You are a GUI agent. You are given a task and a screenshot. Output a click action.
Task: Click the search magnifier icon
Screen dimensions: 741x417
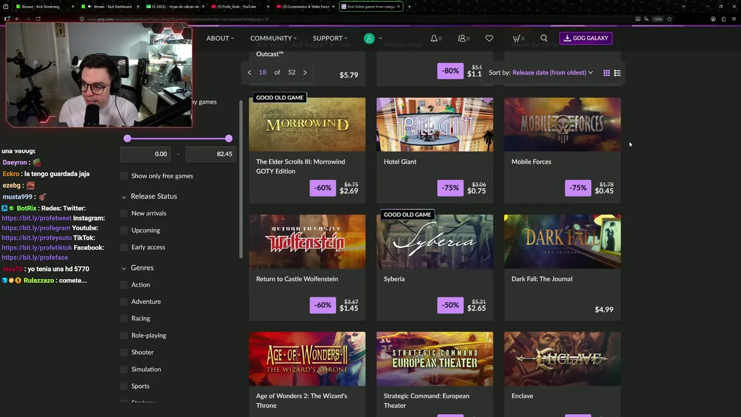coord(544,38)
